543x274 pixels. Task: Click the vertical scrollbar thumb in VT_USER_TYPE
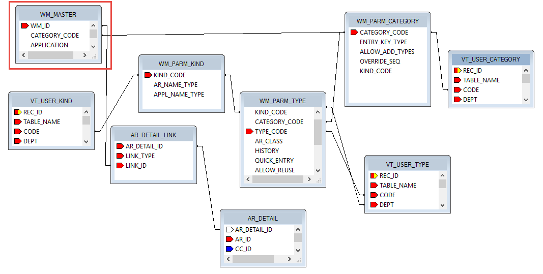[442, 184]
